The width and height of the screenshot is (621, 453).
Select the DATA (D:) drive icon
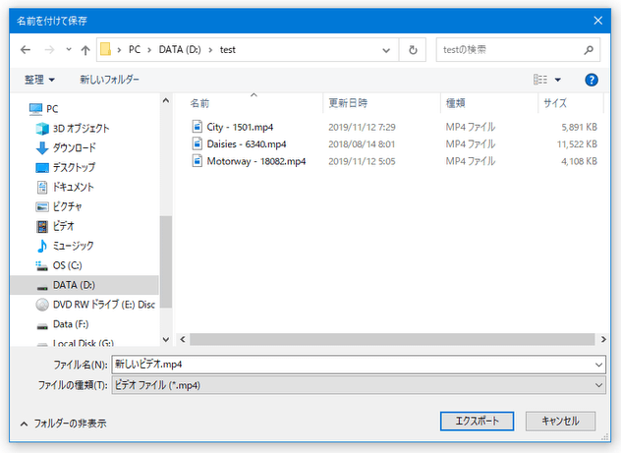click(42, 286)
